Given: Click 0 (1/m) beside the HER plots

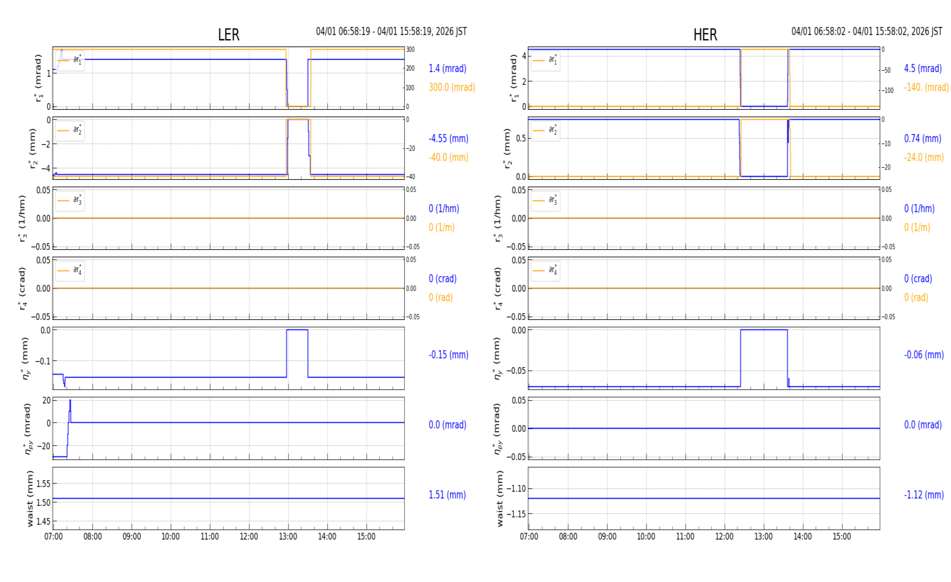Looking at the screenshot, I should coord(917,228).
